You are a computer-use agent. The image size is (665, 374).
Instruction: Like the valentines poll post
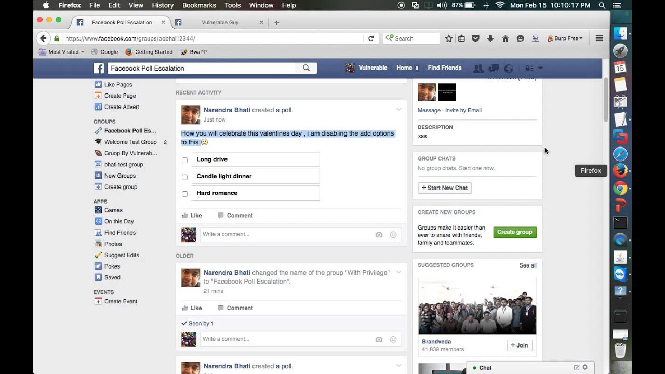[192, 216]
